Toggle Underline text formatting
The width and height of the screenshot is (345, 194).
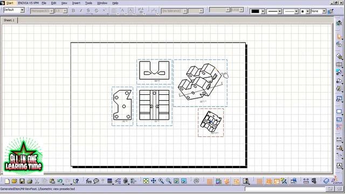coord(88,11)
